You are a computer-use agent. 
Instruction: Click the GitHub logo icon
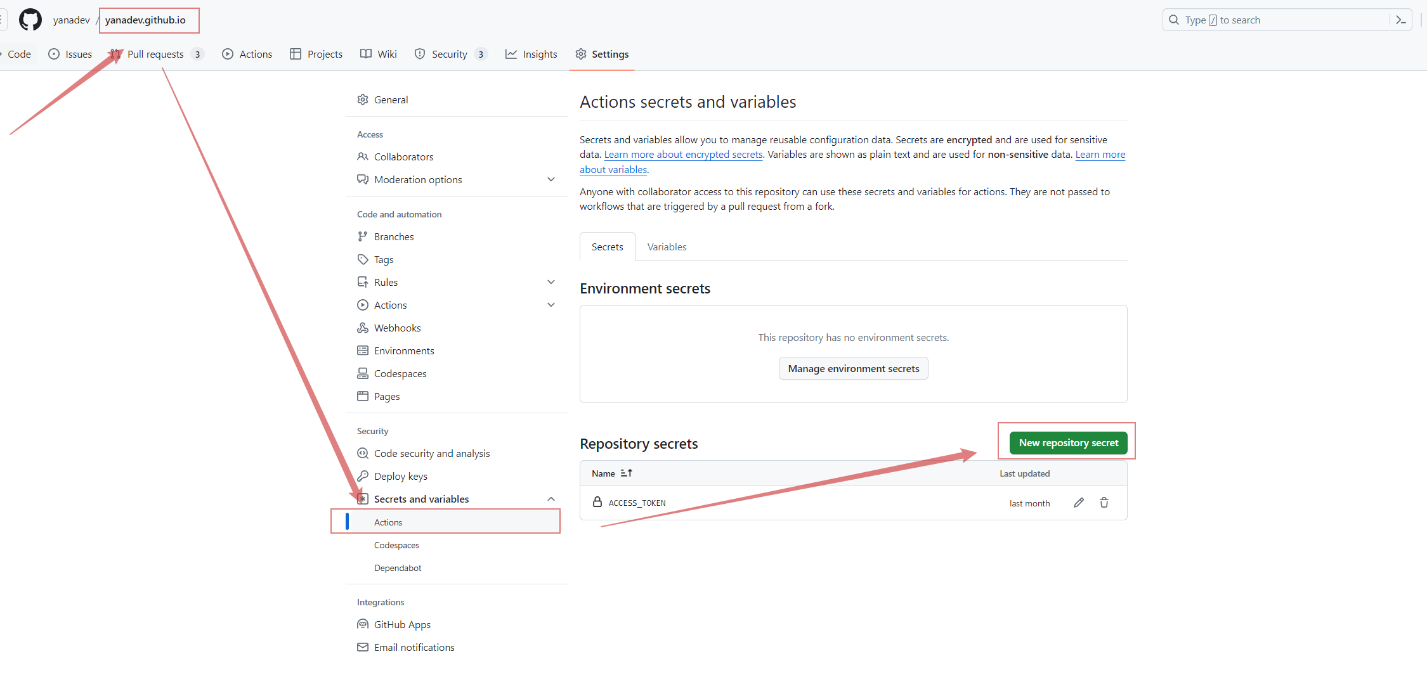tap(30, 20)
